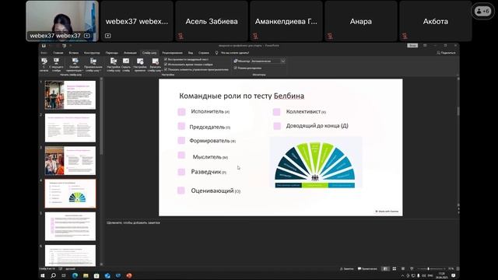
Task: Open PowerPoint icon on taskbar
Action: click(x=129, y=276)
